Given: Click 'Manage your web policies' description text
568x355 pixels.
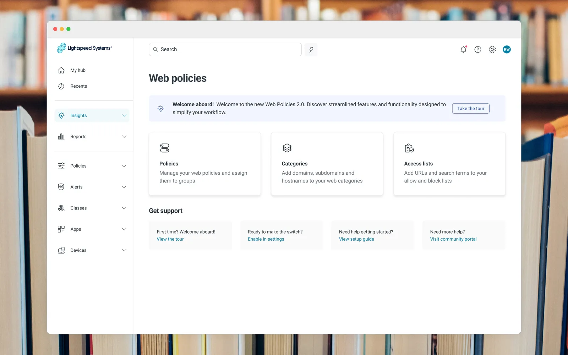Looking at the screenshot, I should (203, 177).
